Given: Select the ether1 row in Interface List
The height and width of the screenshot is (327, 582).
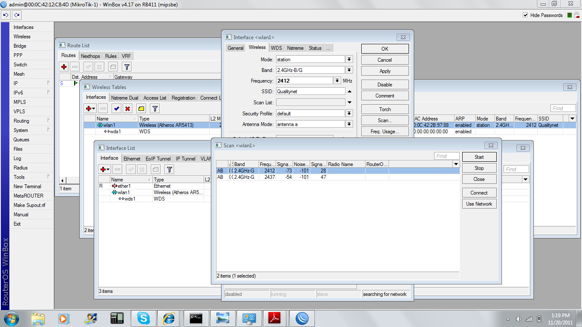Looking at the screenshot, I should click(155, 186).
